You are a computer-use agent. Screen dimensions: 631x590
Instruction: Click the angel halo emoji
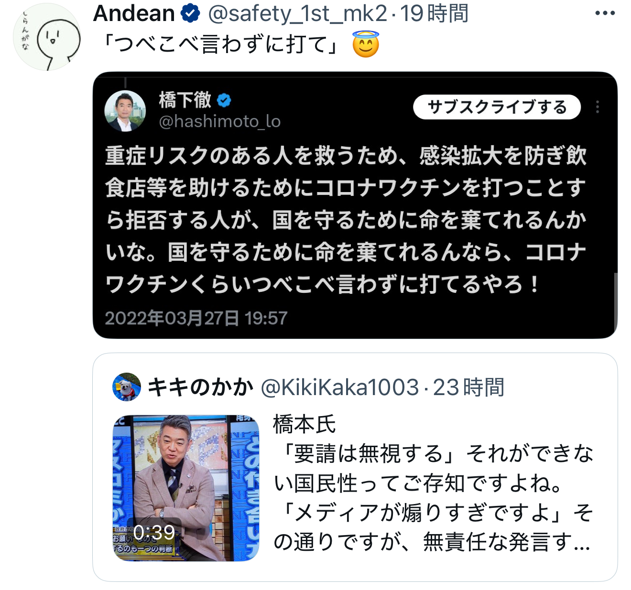pos(366,44)
